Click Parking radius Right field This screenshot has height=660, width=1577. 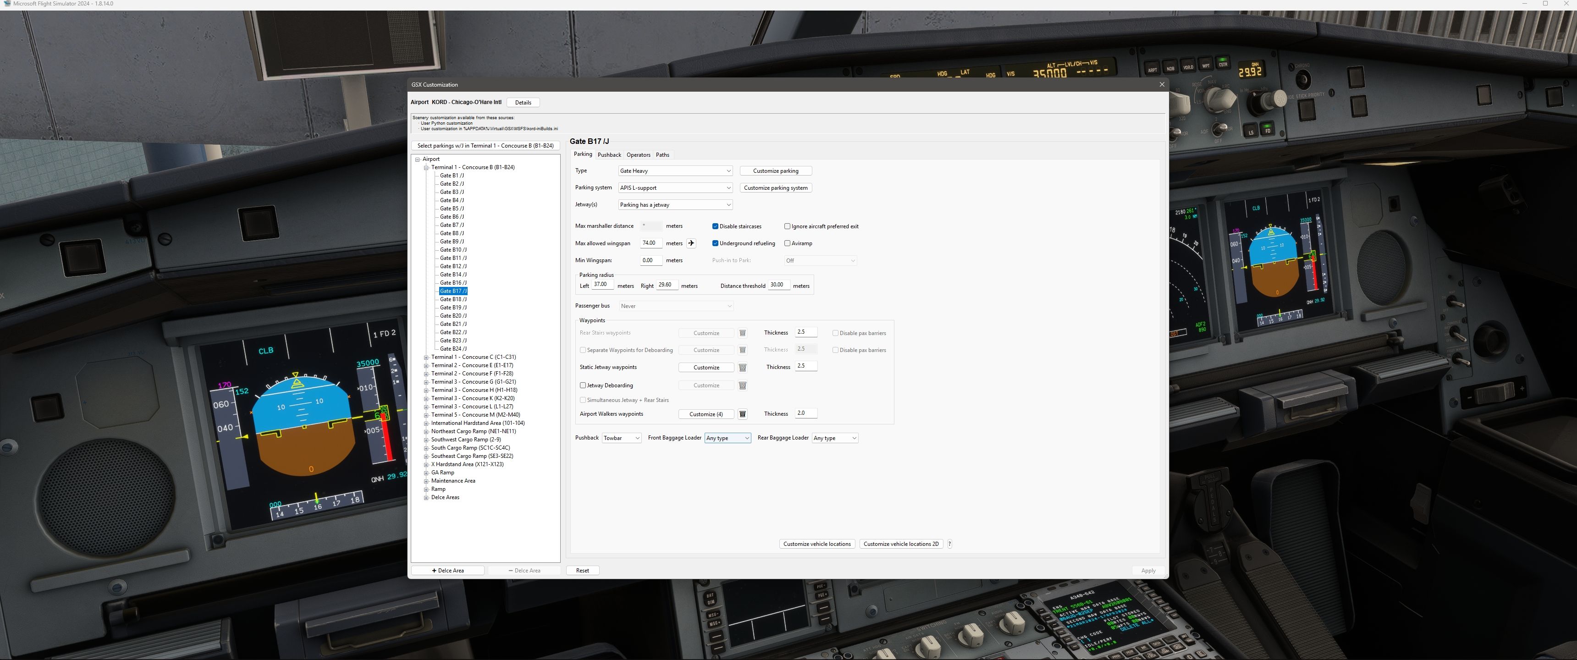pyautogui.click(x=667, y=285)
